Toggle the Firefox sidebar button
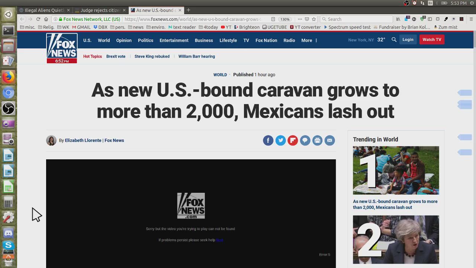476x268 pixels. coord(430,19)
